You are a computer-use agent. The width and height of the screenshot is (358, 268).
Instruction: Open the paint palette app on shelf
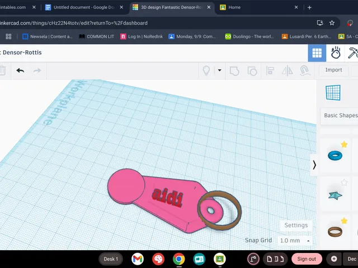tap(158, 259)
